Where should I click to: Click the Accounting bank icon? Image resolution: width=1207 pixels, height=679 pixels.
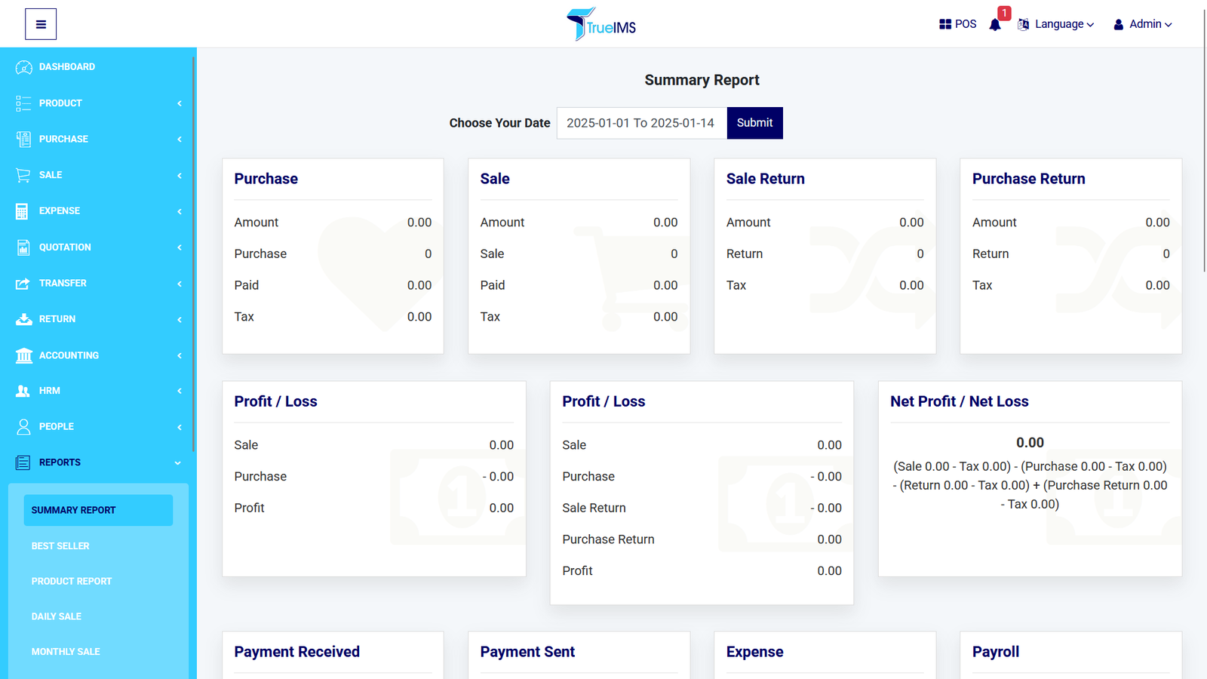[23, 355]
